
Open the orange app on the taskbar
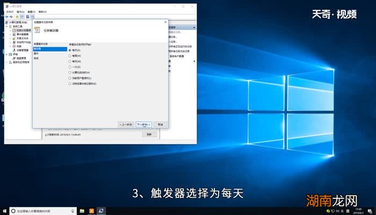[x=92, y=211]
